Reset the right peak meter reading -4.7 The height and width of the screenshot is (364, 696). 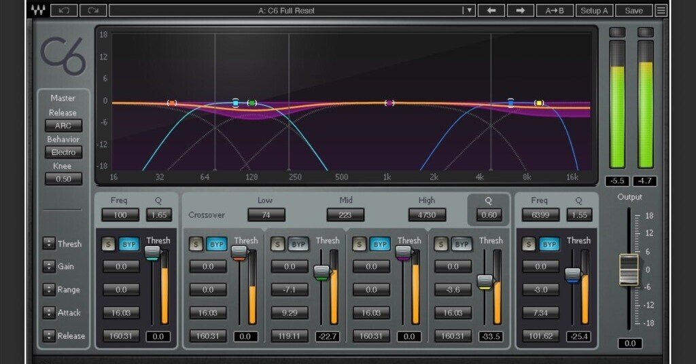[x=645, y=181]
